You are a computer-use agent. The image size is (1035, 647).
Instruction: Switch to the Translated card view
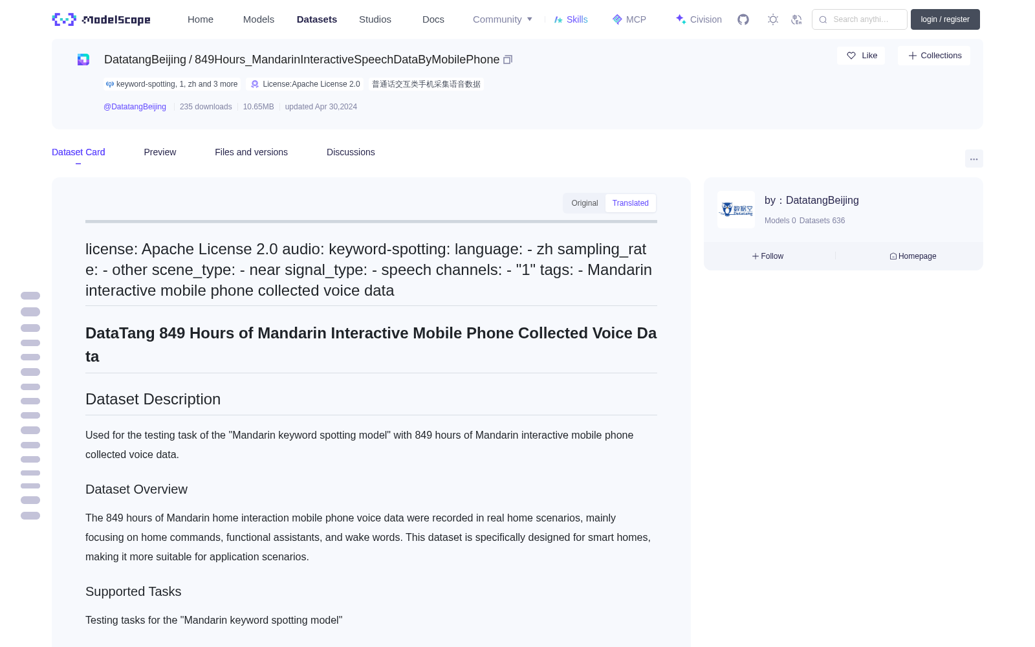pos(631,203)
